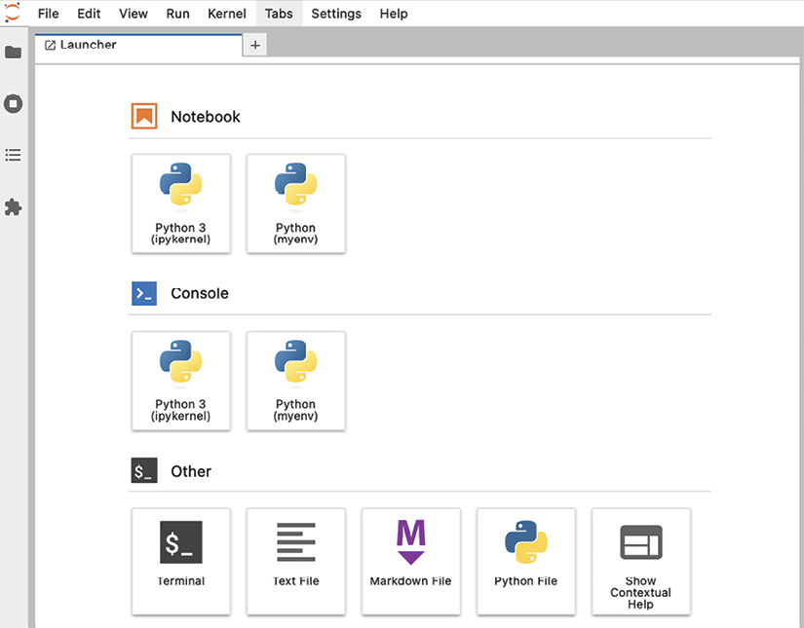This screenshot has width=804, height=628.
Task: Start Python (myenv) console
Action: (x=296, y=381)
